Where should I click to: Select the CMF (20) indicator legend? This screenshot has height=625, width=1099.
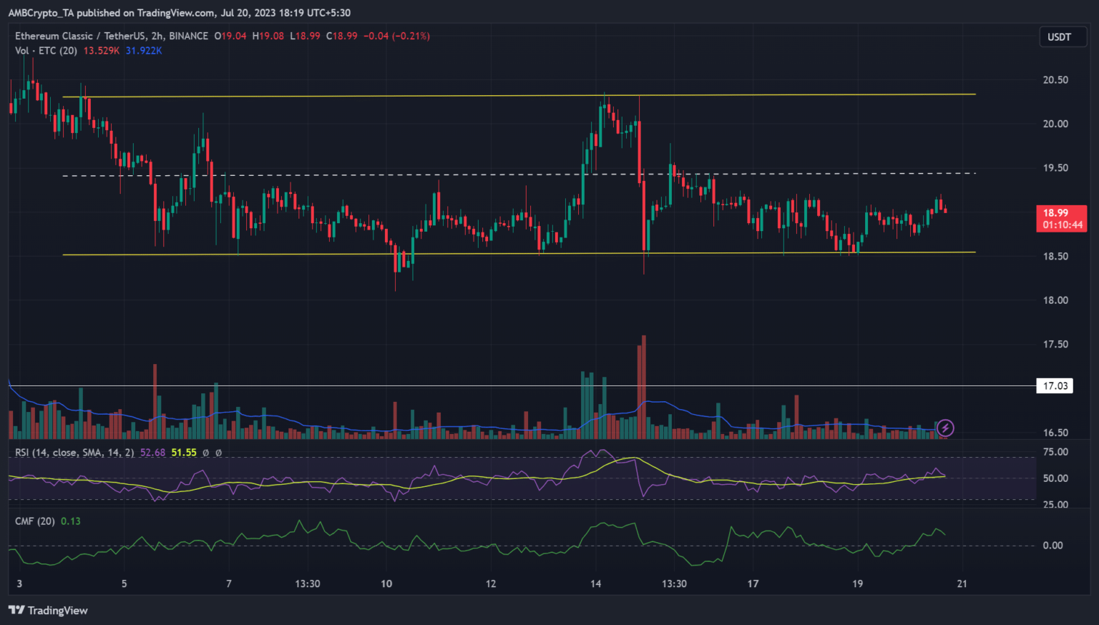tap(35, 521)
